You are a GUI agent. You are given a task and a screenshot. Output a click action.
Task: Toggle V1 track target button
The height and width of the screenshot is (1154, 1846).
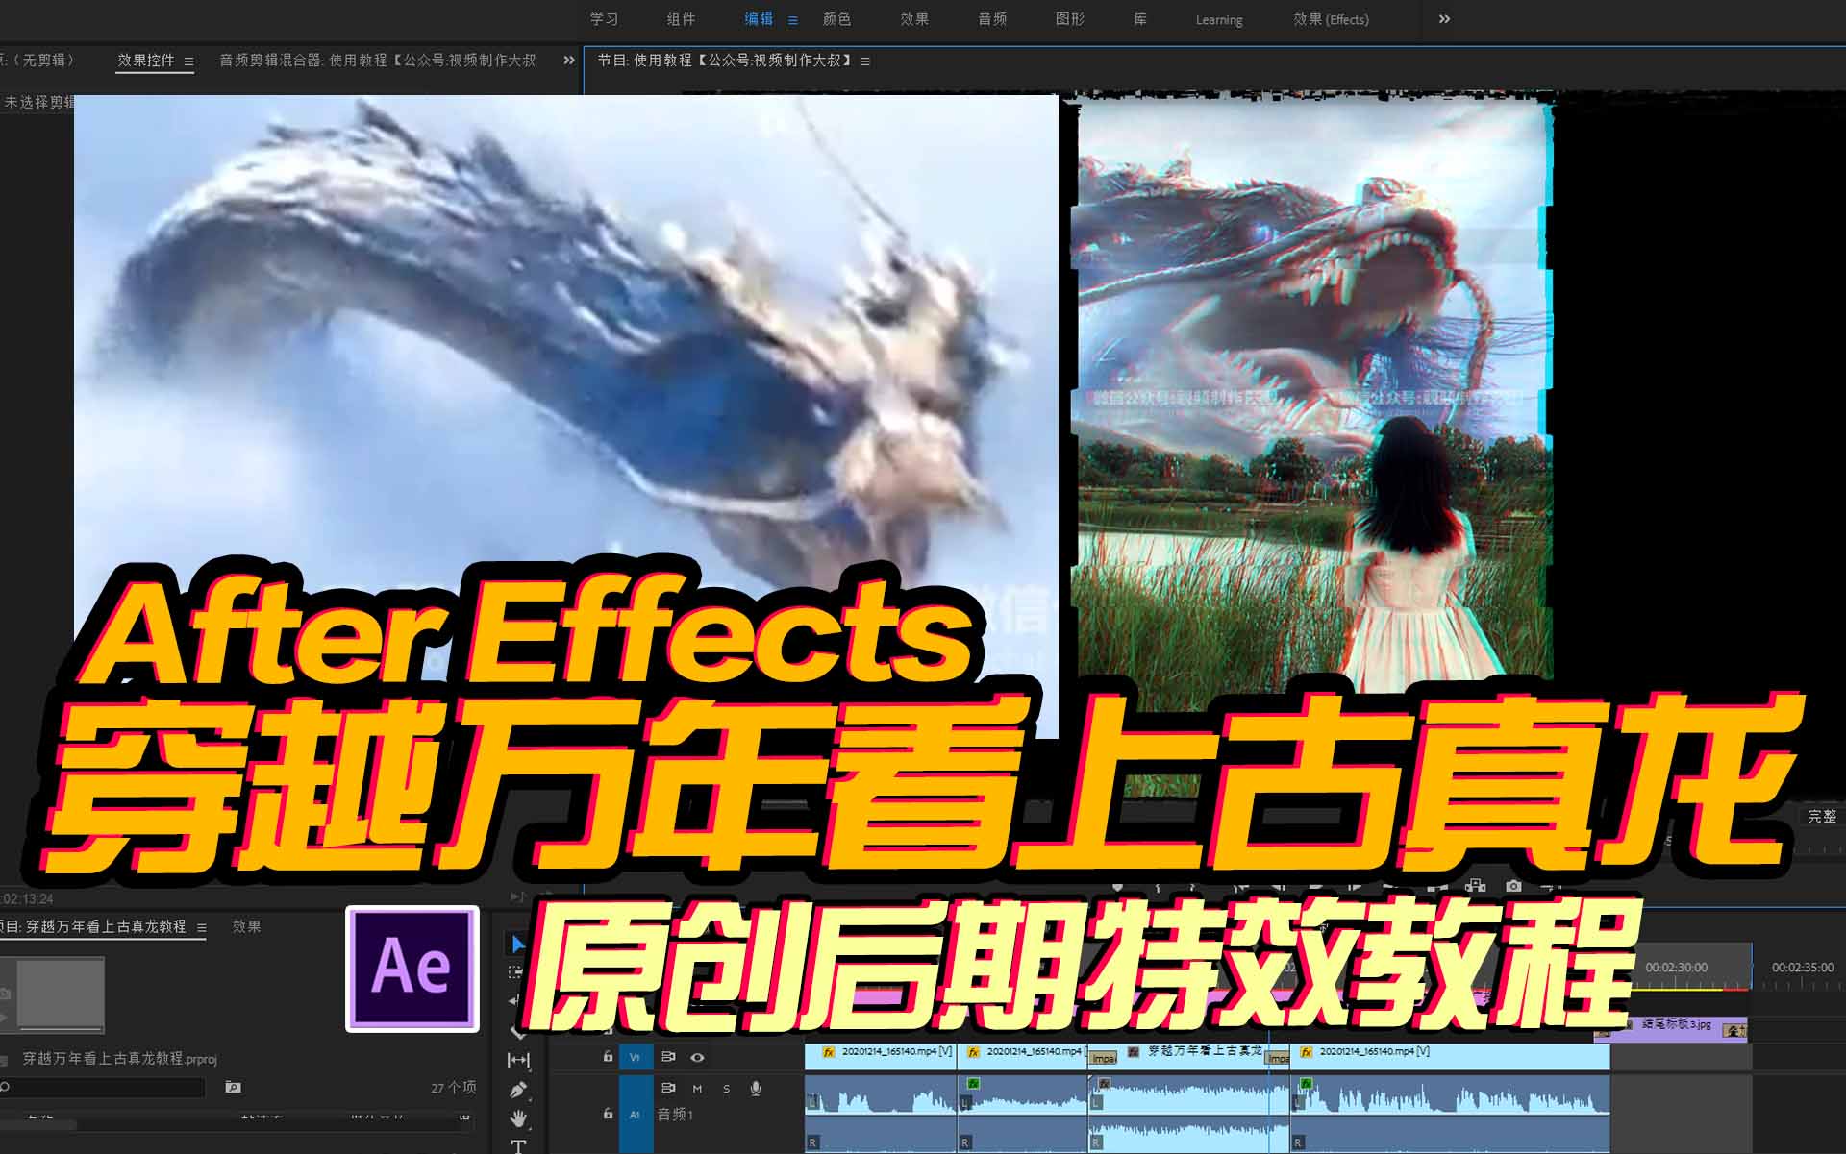coord(635,1057)
